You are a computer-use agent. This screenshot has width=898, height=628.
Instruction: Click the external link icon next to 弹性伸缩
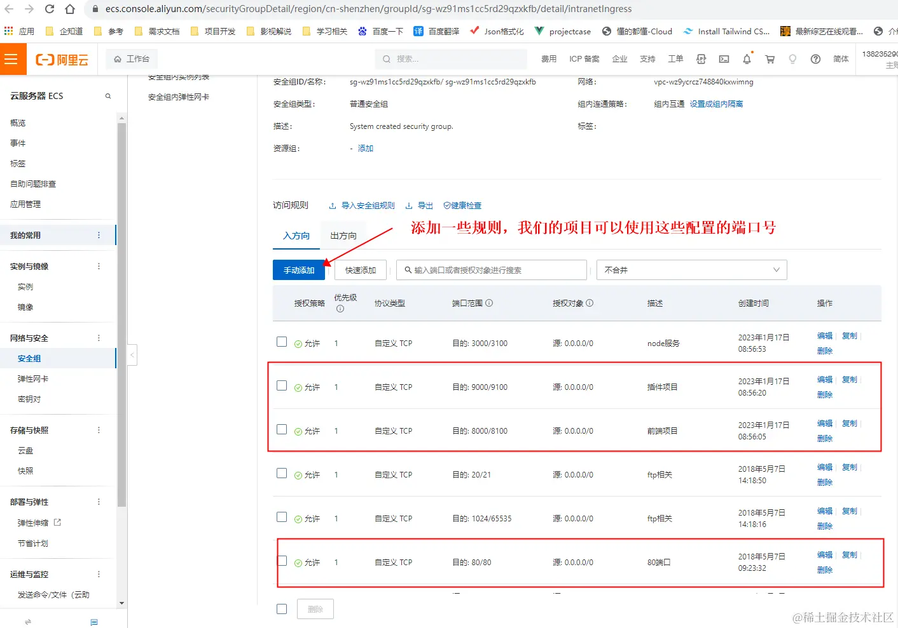tap(57, 523)
